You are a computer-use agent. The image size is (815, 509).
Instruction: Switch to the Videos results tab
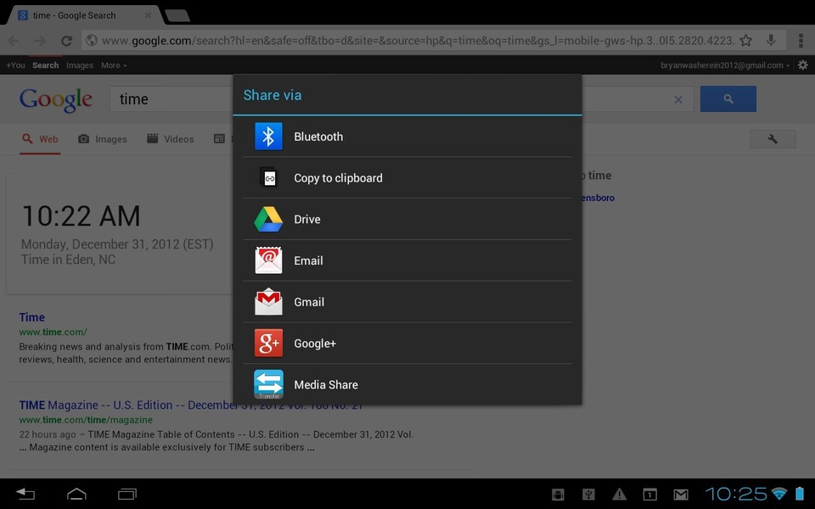170,139
